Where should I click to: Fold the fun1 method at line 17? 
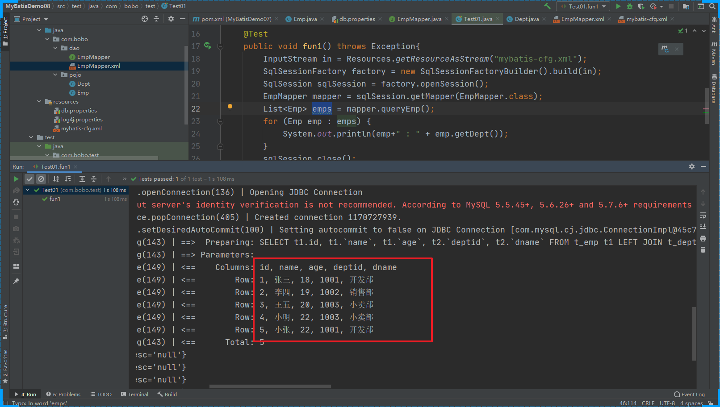point(220,46)
